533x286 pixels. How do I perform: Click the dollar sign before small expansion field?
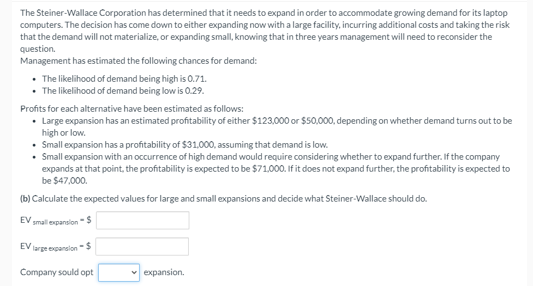click(x=91, y=220)
